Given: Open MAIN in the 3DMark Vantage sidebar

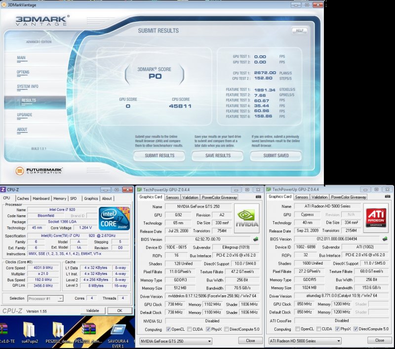Looking at the screenshot, I should (21, 58).
